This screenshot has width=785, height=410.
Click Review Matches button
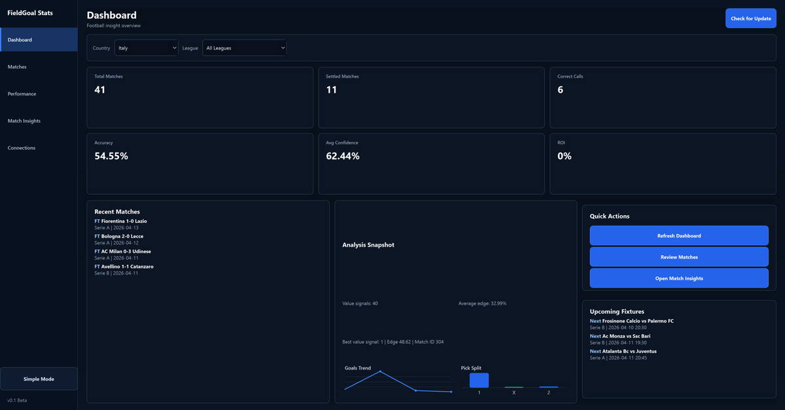click(x=679, y=257)
